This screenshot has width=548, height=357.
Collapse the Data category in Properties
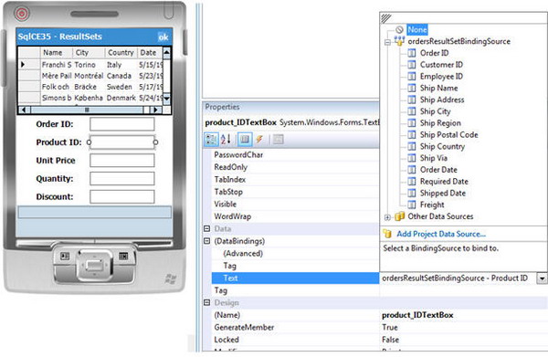tap(207, 229)
